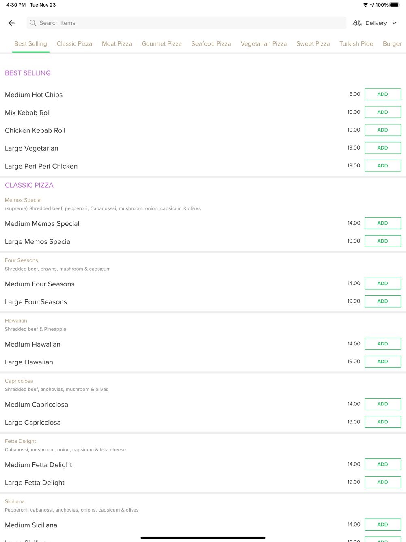
Task: Add Medium Memos Special pizza
Action: 382,223
